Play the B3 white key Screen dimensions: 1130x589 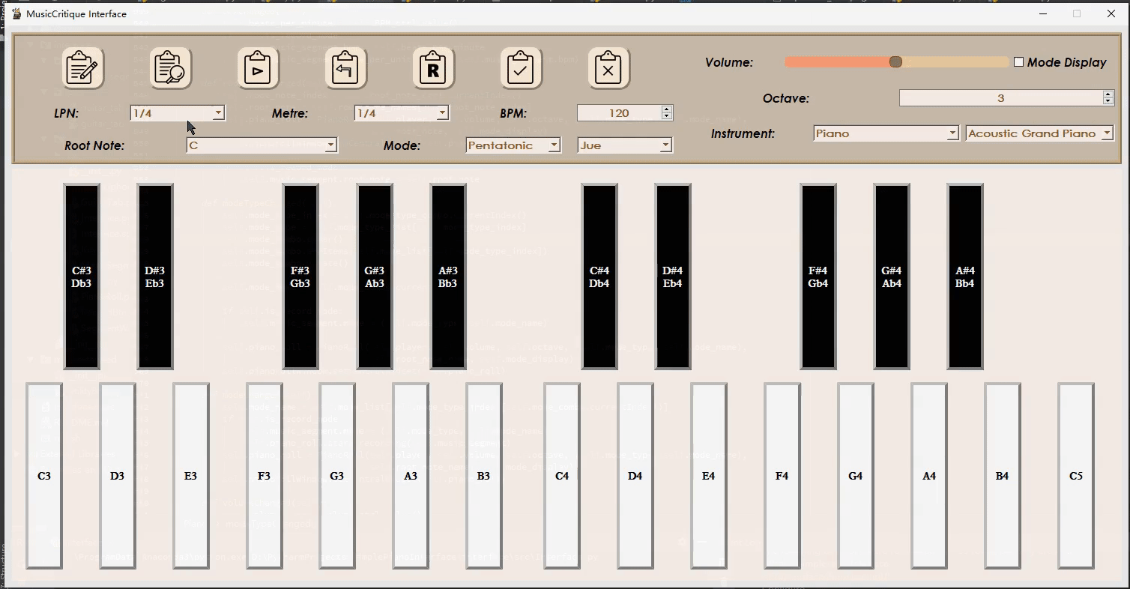(x=484, y=476)
